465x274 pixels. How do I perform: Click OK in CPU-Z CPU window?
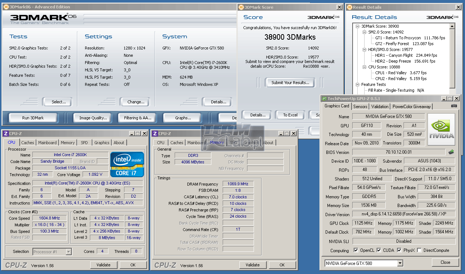point(133,265)
